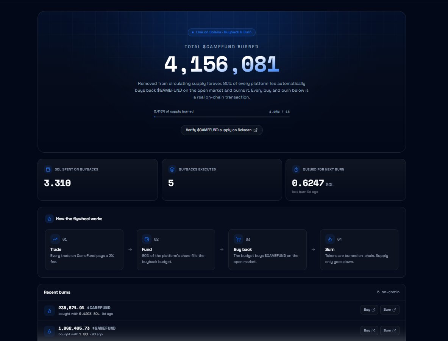Image resolution: width=448 pixels, height=341 pixels.
Task: Click the buybacks executed count 5
Action: tap(171, 183)
